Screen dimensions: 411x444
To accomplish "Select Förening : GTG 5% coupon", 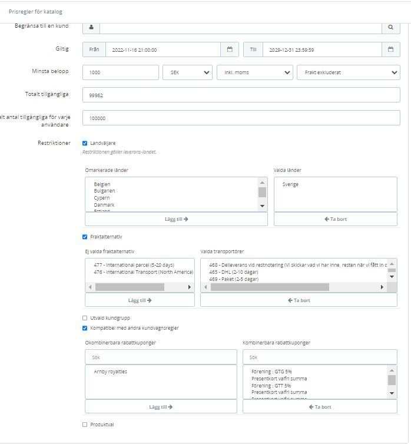I will tap(271, 372).
